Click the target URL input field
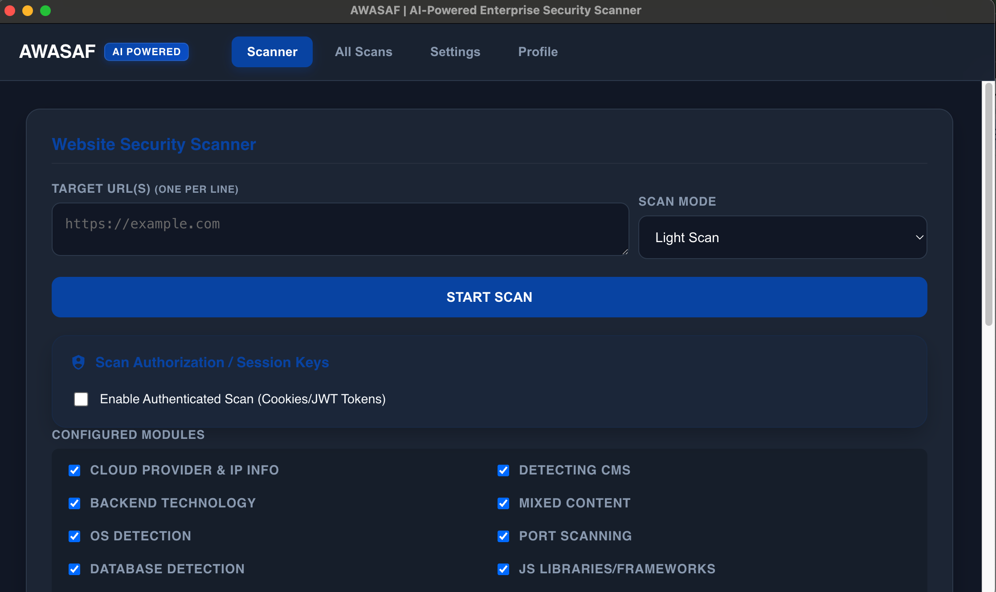This screenshot has height=592, width=996. [340, 230]
